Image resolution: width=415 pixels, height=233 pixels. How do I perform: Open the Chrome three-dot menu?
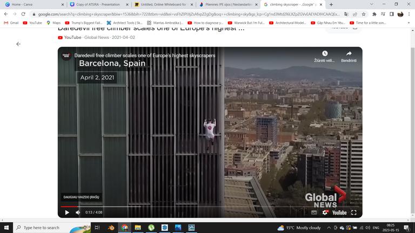pyautogui.click(x=409, y=14)
